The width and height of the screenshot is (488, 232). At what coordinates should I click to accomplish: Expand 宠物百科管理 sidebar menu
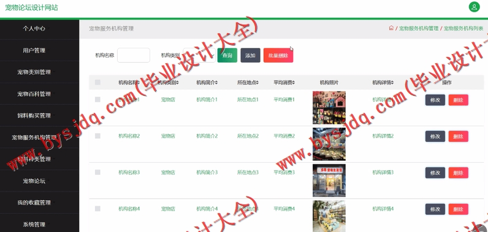(34, 94)
